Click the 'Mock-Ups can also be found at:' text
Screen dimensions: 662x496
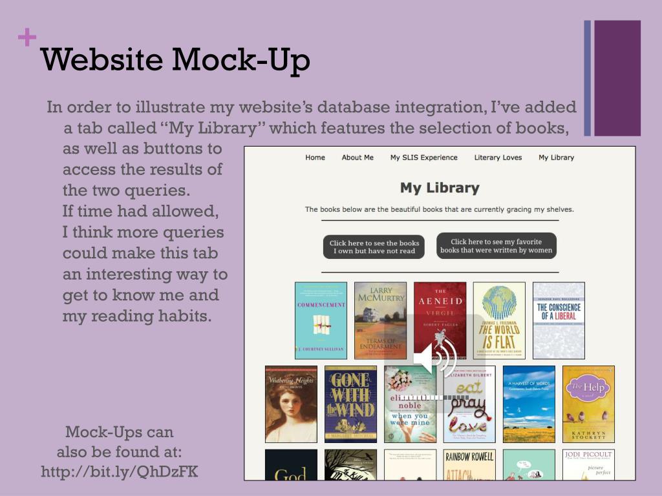(x=120, y=442)
